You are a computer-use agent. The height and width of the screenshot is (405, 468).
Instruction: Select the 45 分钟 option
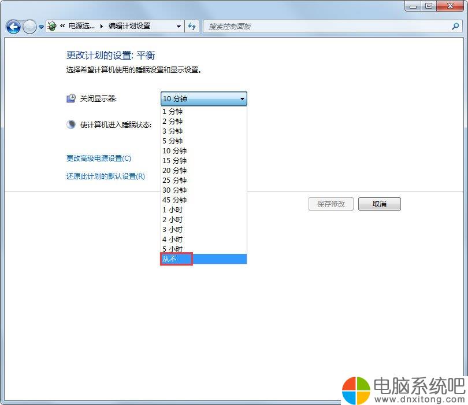pyautogui.click(x=204, y=200)
